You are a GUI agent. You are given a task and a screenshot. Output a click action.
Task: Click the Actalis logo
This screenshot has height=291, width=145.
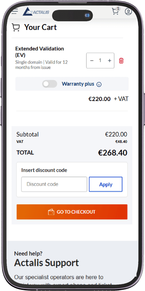[36, 12]
